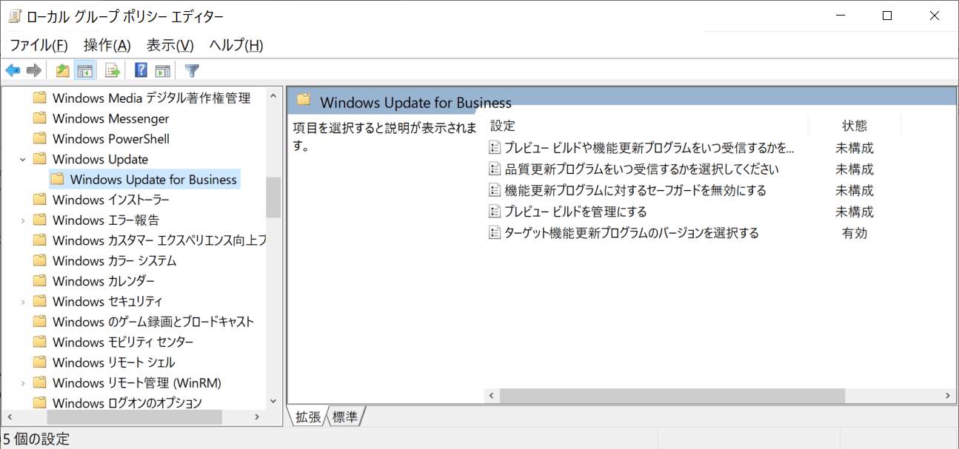Image resolution: width=959 pixels, height=449 pixels.
Task: Click tree pane vertical scrollbar thumb
Action: click(273, 198)
